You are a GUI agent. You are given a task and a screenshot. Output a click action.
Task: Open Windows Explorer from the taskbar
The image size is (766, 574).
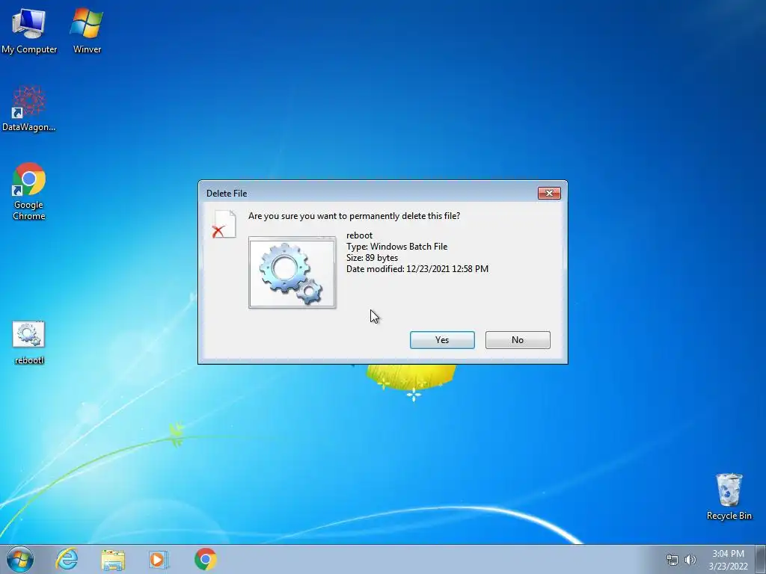[x=113, y=559]
